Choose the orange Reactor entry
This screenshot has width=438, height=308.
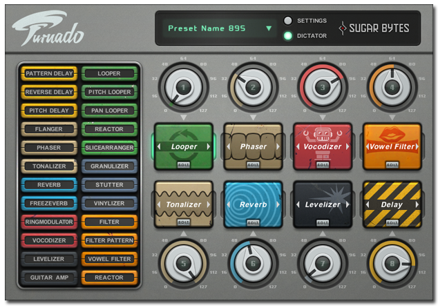109,278
